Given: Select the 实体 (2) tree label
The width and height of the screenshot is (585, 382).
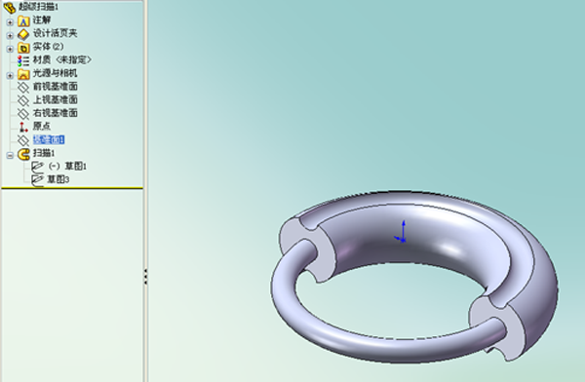Looking at the screenshot, I should 48,47.
